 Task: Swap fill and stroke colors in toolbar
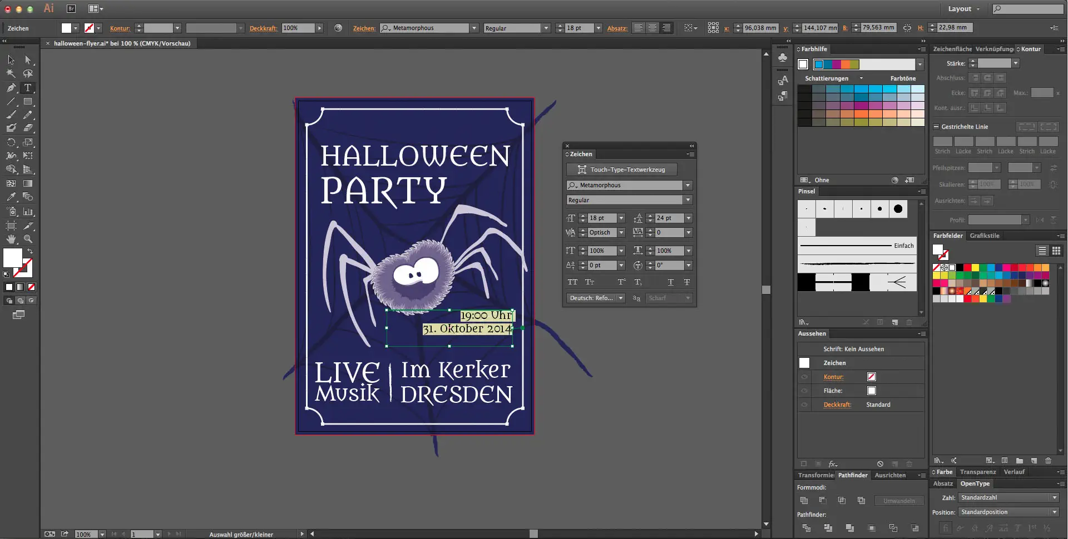click(31, 251)
